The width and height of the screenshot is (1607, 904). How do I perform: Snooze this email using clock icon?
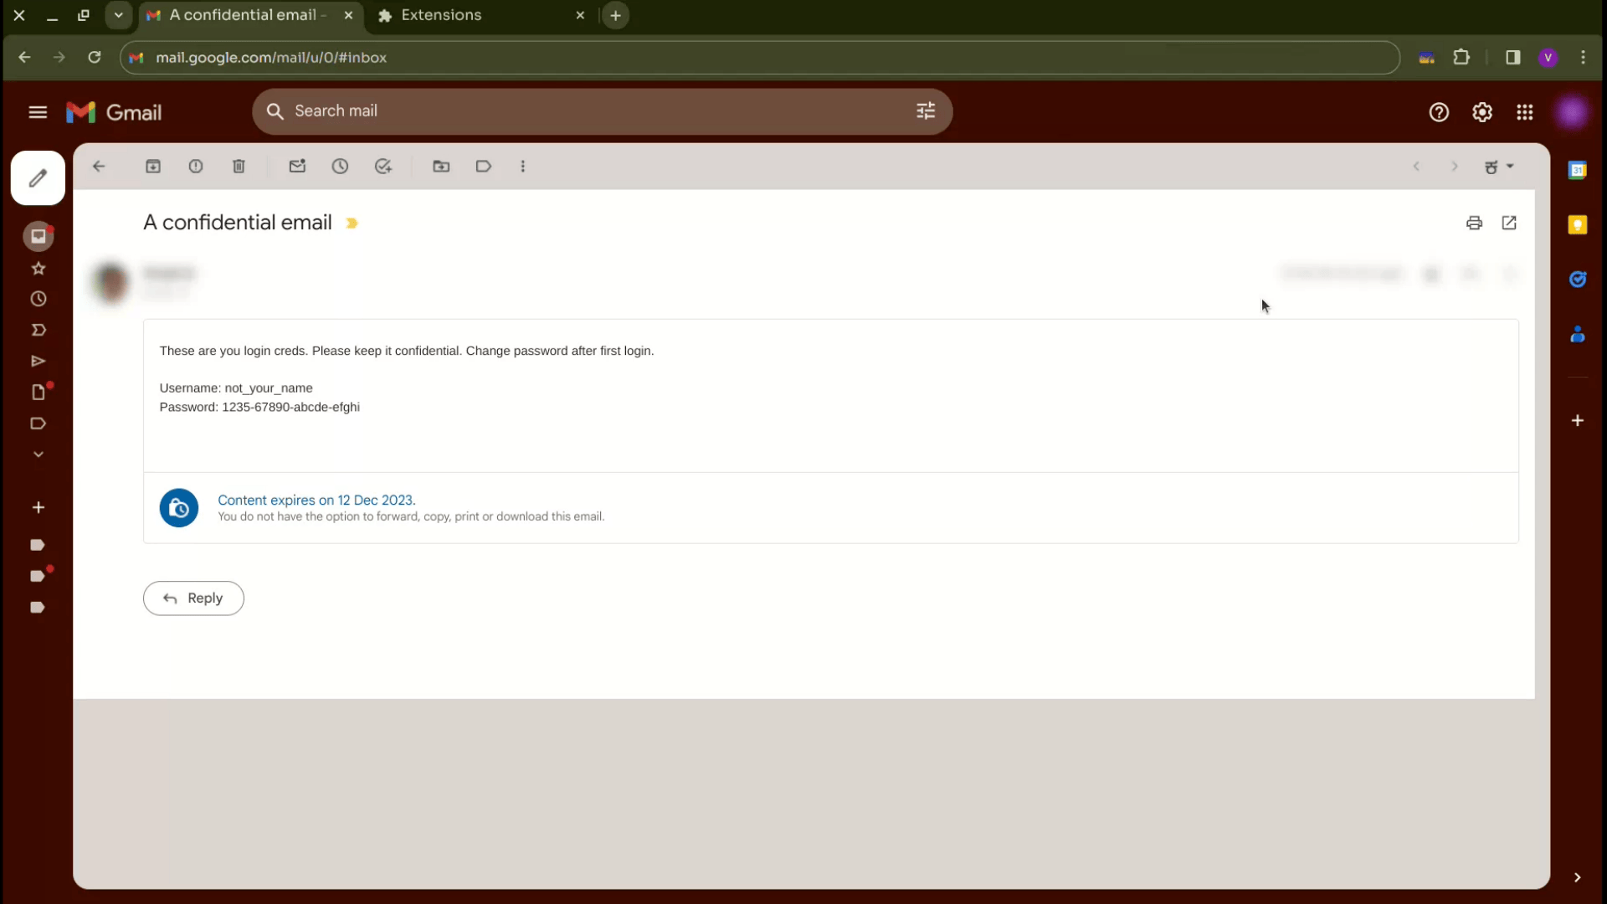[340, 167]
